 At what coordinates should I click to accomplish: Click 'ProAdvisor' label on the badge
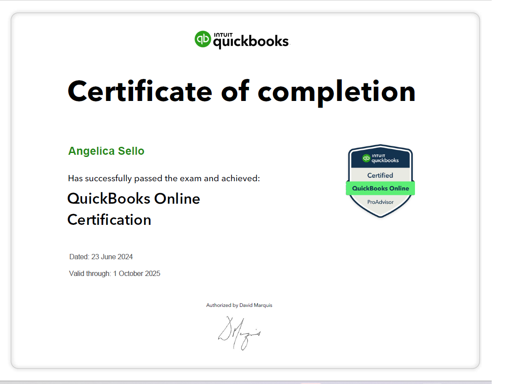tap(381, 202)
